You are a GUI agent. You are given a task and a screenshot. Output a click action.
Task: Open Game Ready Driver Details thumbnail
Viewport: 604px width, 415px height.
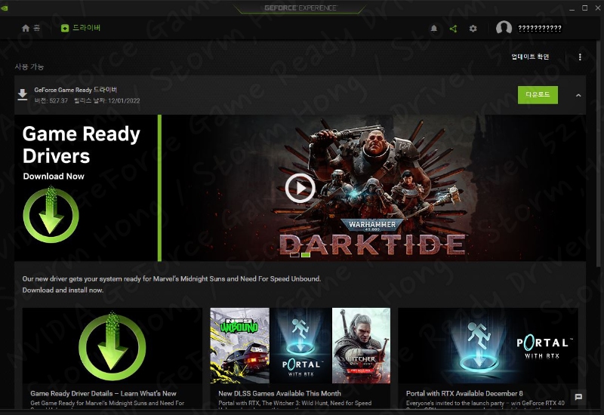pos(112,346)
